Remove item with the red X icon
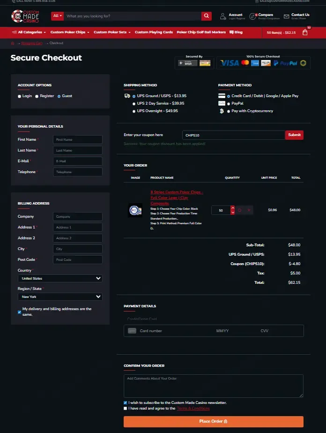This screenshot has height=433, width=326. 249,210
